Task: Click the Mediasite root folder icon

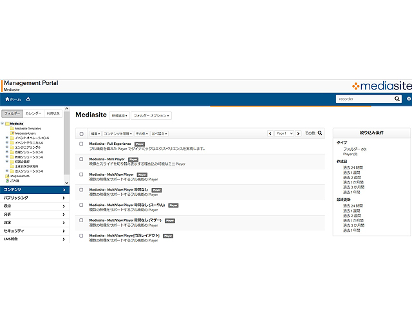Action: point(7,124)
